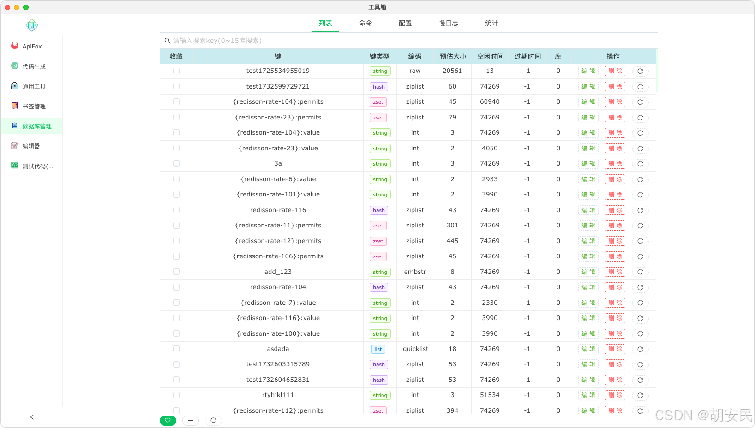Viewport: 755px width, 428px height.
Task: Click 删除 for test1732603315789
Action: (615, 364)
